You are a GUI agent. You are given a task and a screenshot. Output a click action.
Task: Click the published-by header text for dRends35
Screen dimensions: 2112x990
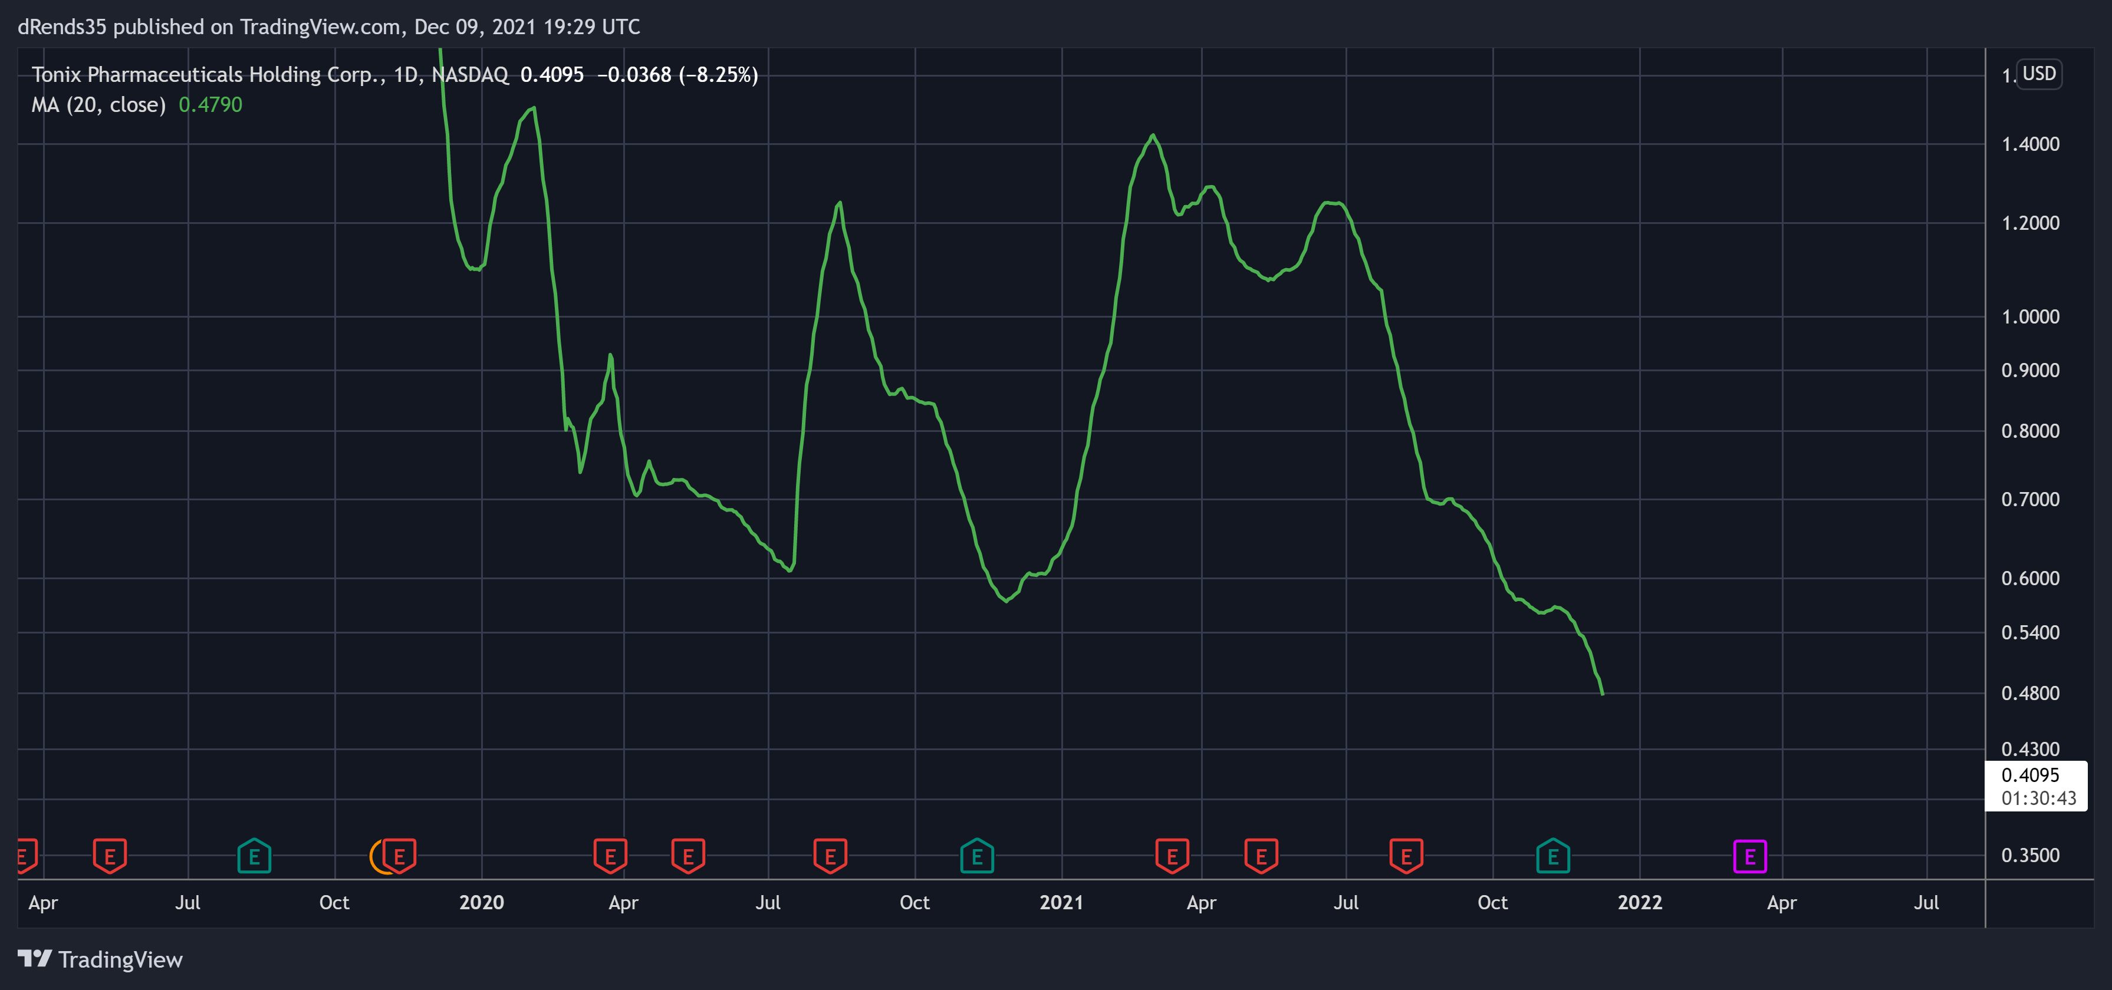pyautogui.click(x=329, y=27)
